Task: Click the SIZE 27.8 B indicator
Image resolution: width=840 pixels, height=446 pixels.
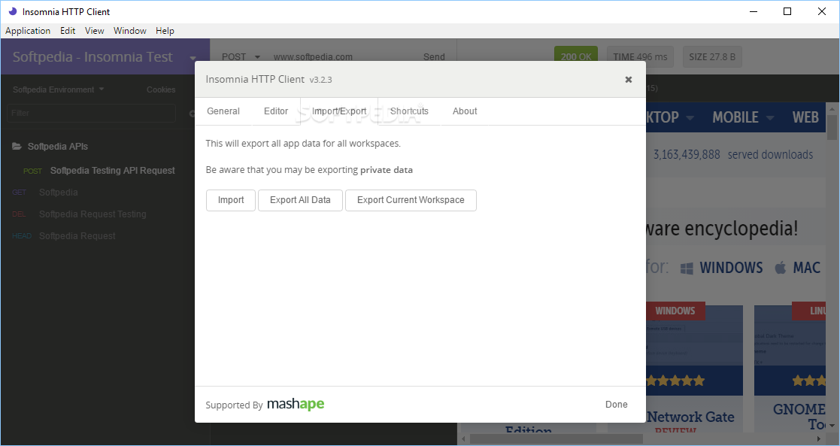Action: click(712, 57)
